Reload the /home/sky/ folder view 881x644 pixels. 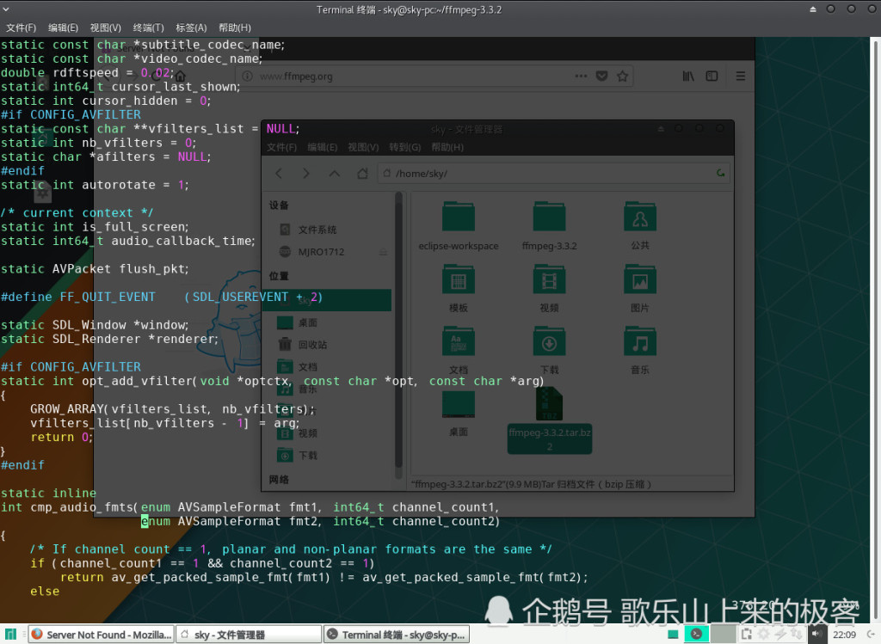(x=720, y=173)
